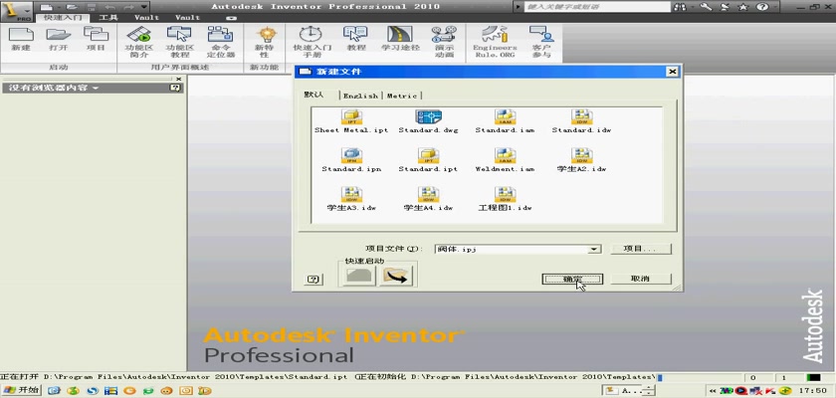Click the quick access toolbar Open icon
This screenshot has height=398, width=836.
(72, 7)
